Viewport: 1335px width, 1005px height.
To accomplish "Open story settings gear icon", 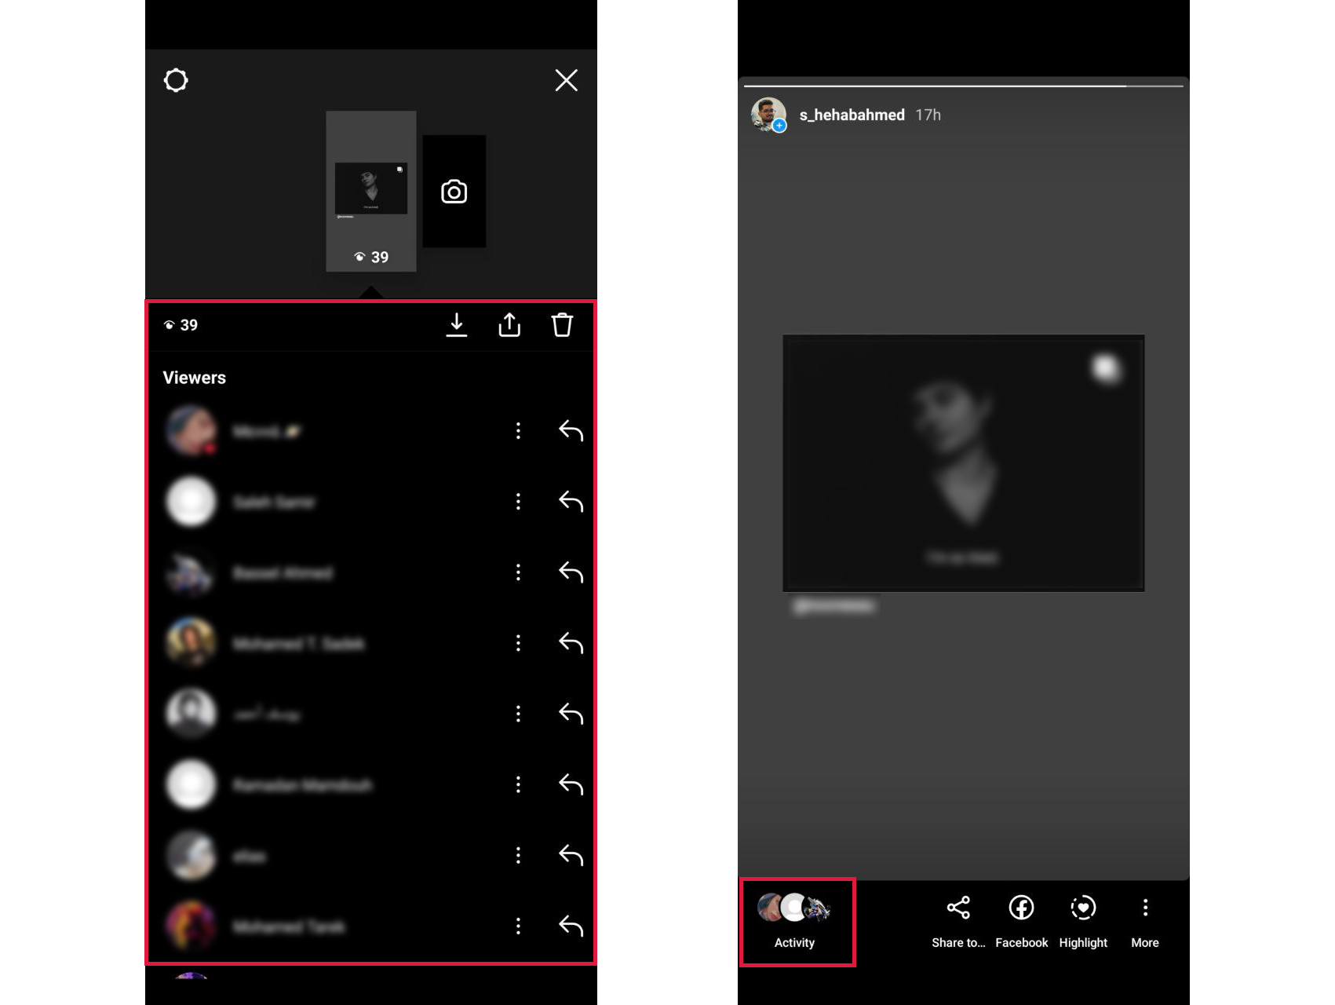I will 176,80.
